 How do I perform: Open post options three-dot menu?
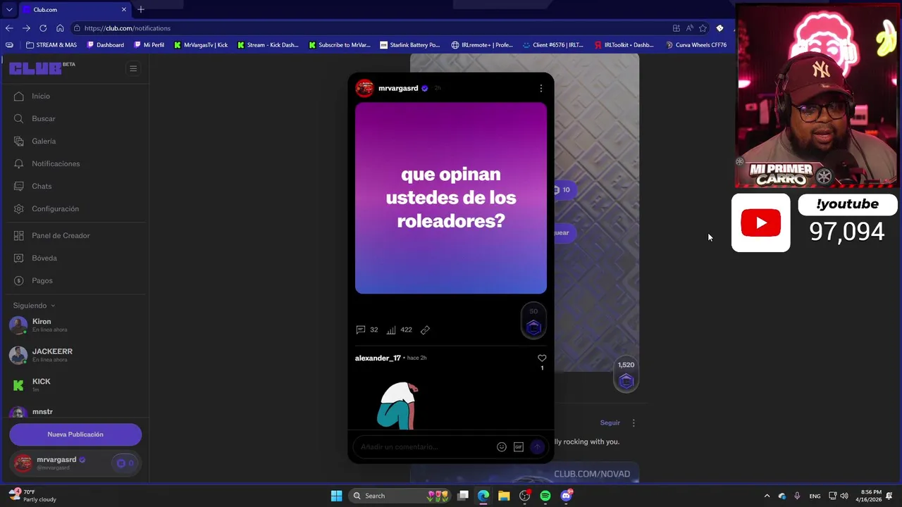click(x=540, y=88)
